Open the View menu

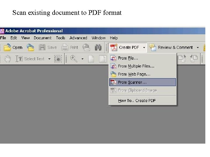[25, 38]
